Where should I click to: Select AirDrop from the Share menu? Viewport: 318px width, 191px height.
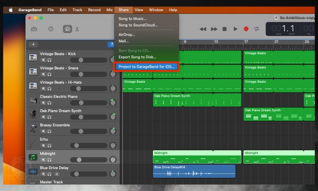tap(127, 35)
